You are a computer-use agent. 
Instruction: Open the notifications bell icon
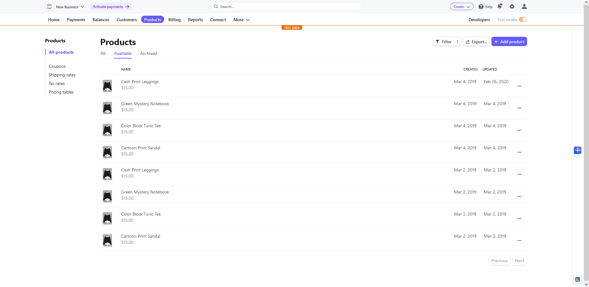pos(500,6)
